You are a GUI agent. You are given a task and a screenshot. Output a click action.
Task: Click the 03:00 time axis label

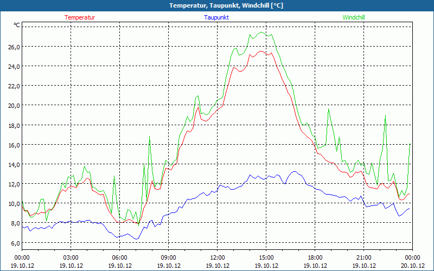(71, 258)
